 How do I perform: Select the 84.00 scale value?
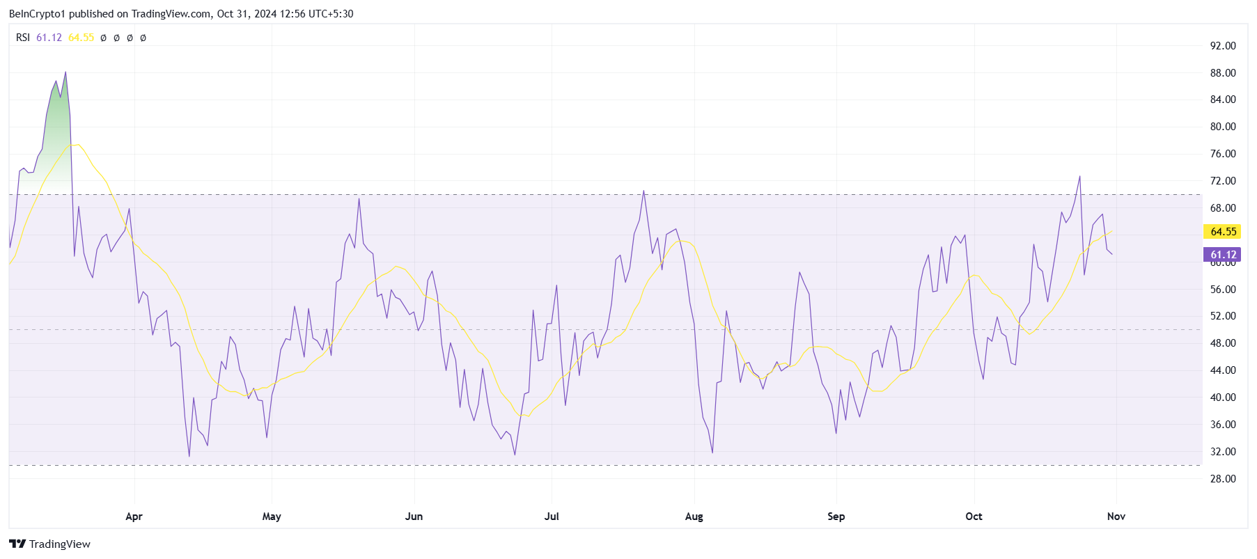pos(1223,100)
